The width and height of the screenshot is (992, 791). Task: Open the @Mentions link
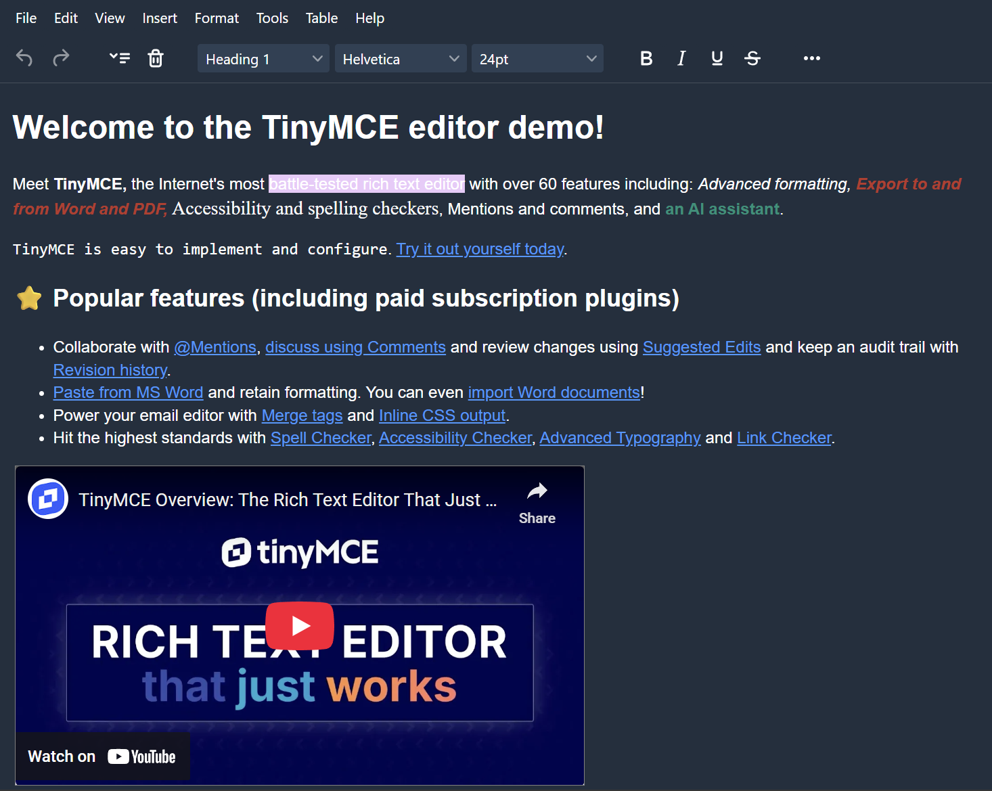(x=215, y=347)
